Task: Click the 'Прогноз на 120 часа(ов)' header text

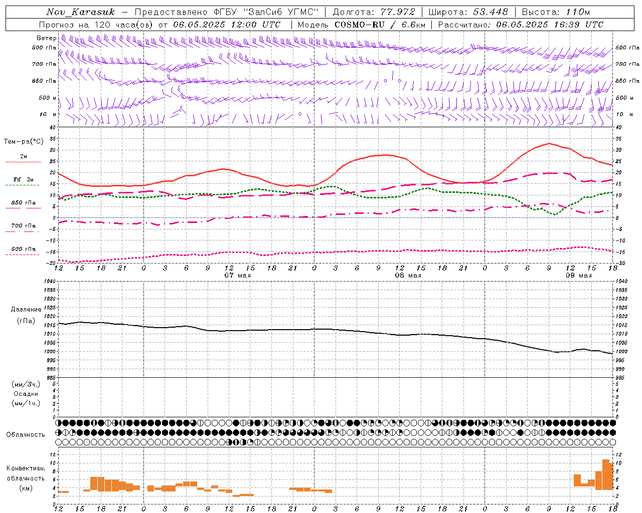Action: point(97,25)
